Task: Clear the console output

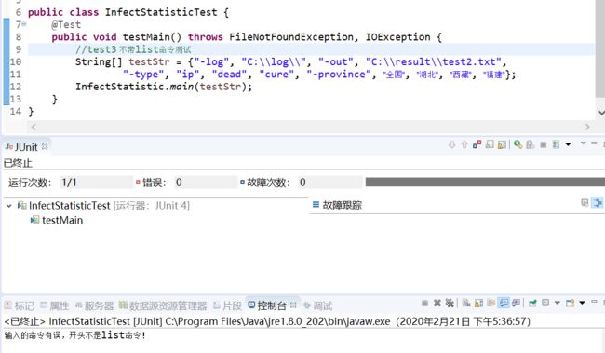Action: (466, 304)
